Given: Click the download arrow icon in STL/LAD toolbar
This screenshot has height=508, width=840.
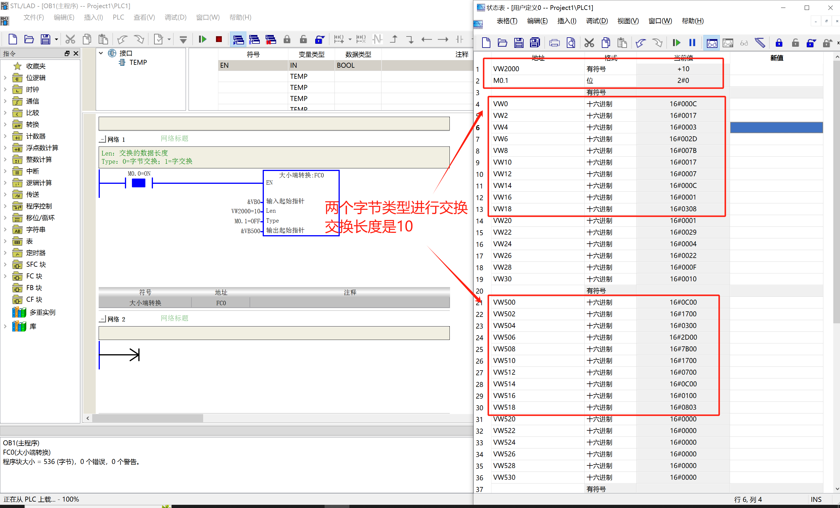Looking at the screenshot, I should [183, 39].
